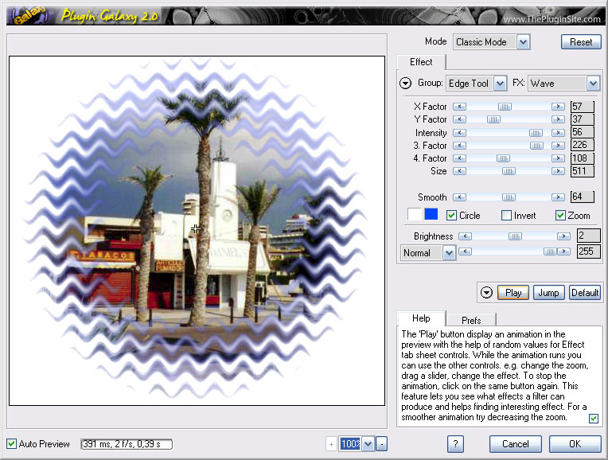608x460 pixels.
Task: Click Y Factor left arrow
Action: coord(459,119)
